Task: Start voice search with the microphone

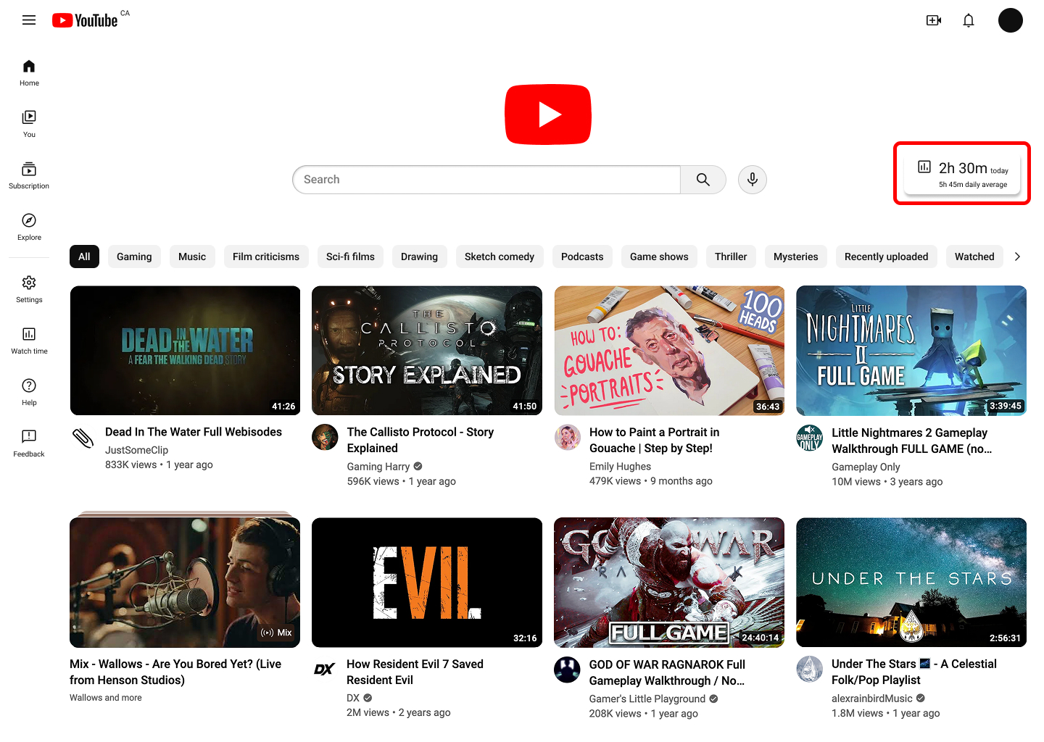Action: coord(753,180)
